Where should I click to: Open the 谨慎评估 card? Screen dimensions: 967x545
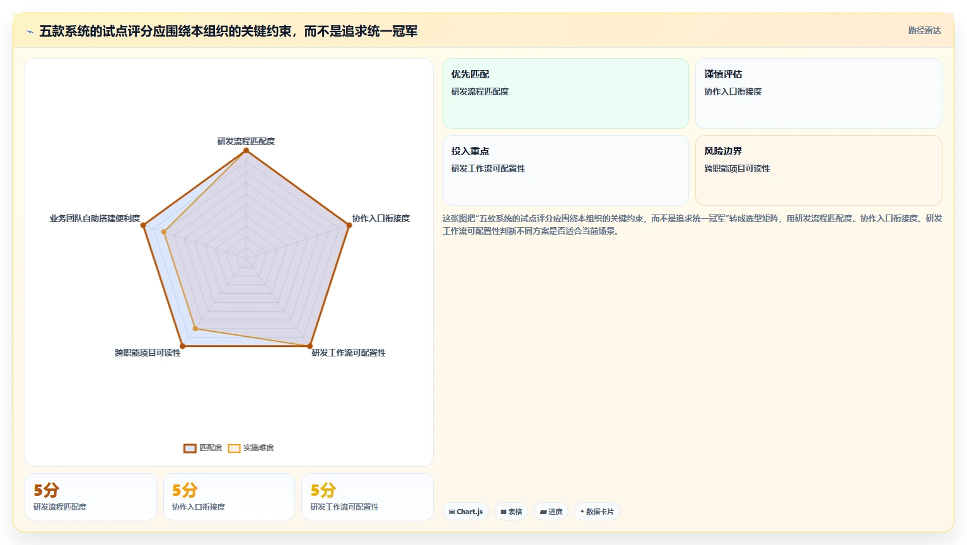tap(819, 93)
